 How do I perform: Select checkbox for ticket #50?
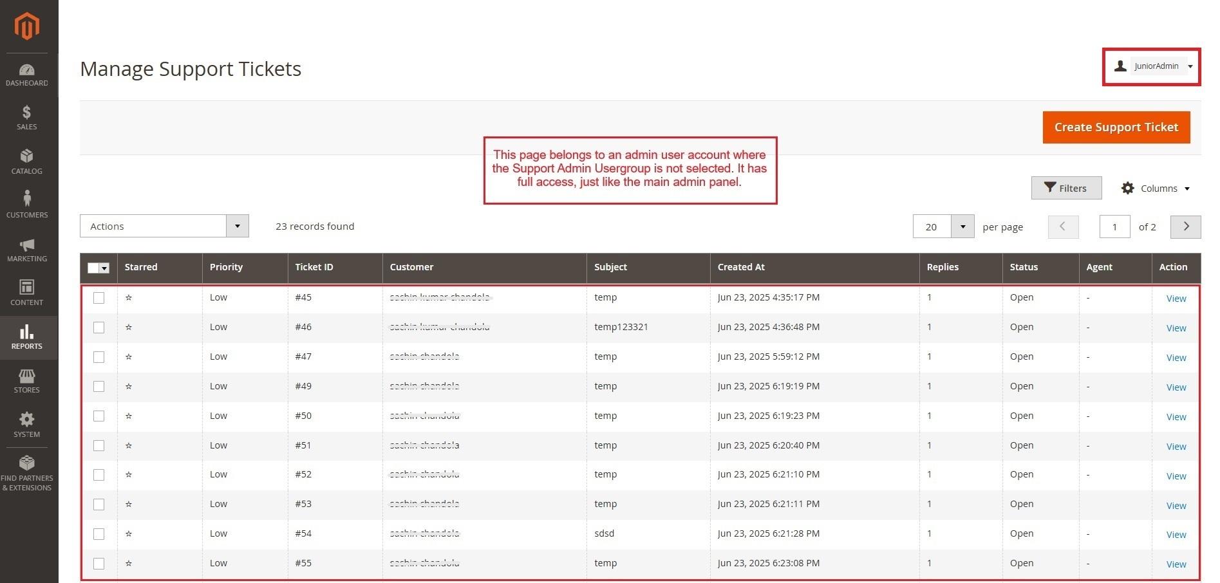(x=99, y=416)
